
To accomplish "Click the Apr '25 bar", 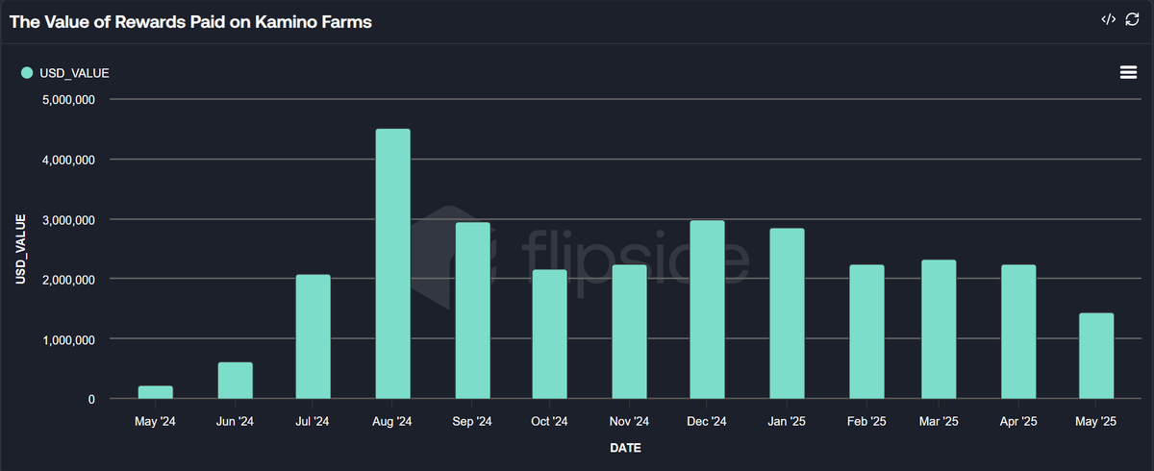I will [x=1017, y=332].
